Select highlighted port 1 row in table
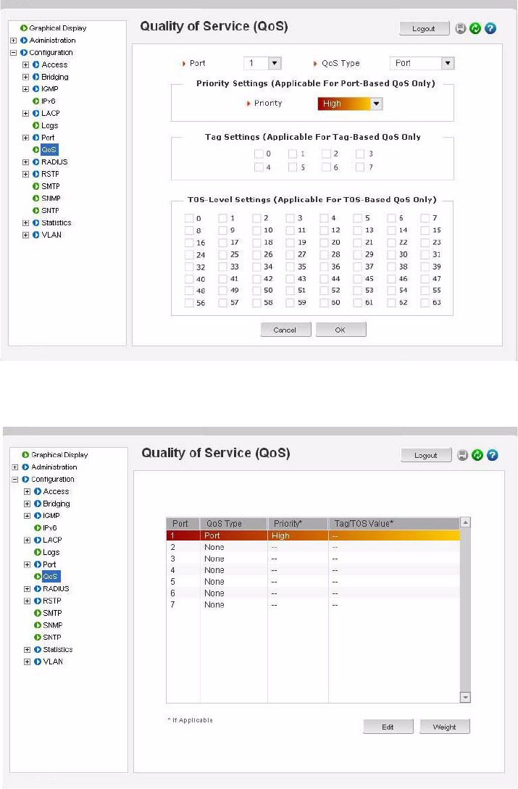This screenshot has height=789, width=518. [313, 535]
